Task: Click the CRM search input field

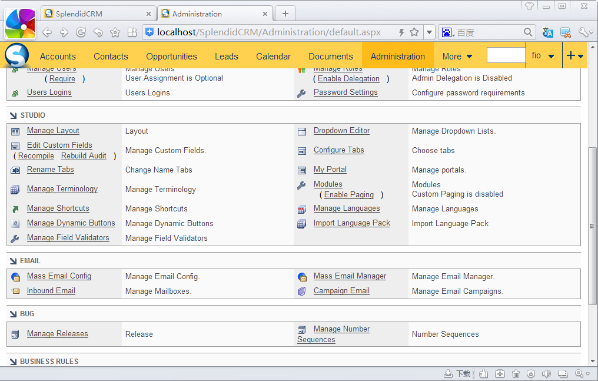Action: 506,55
